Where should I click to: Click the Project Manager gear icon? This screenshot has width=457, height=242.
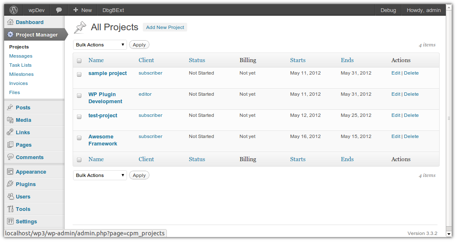click(10, 35)
